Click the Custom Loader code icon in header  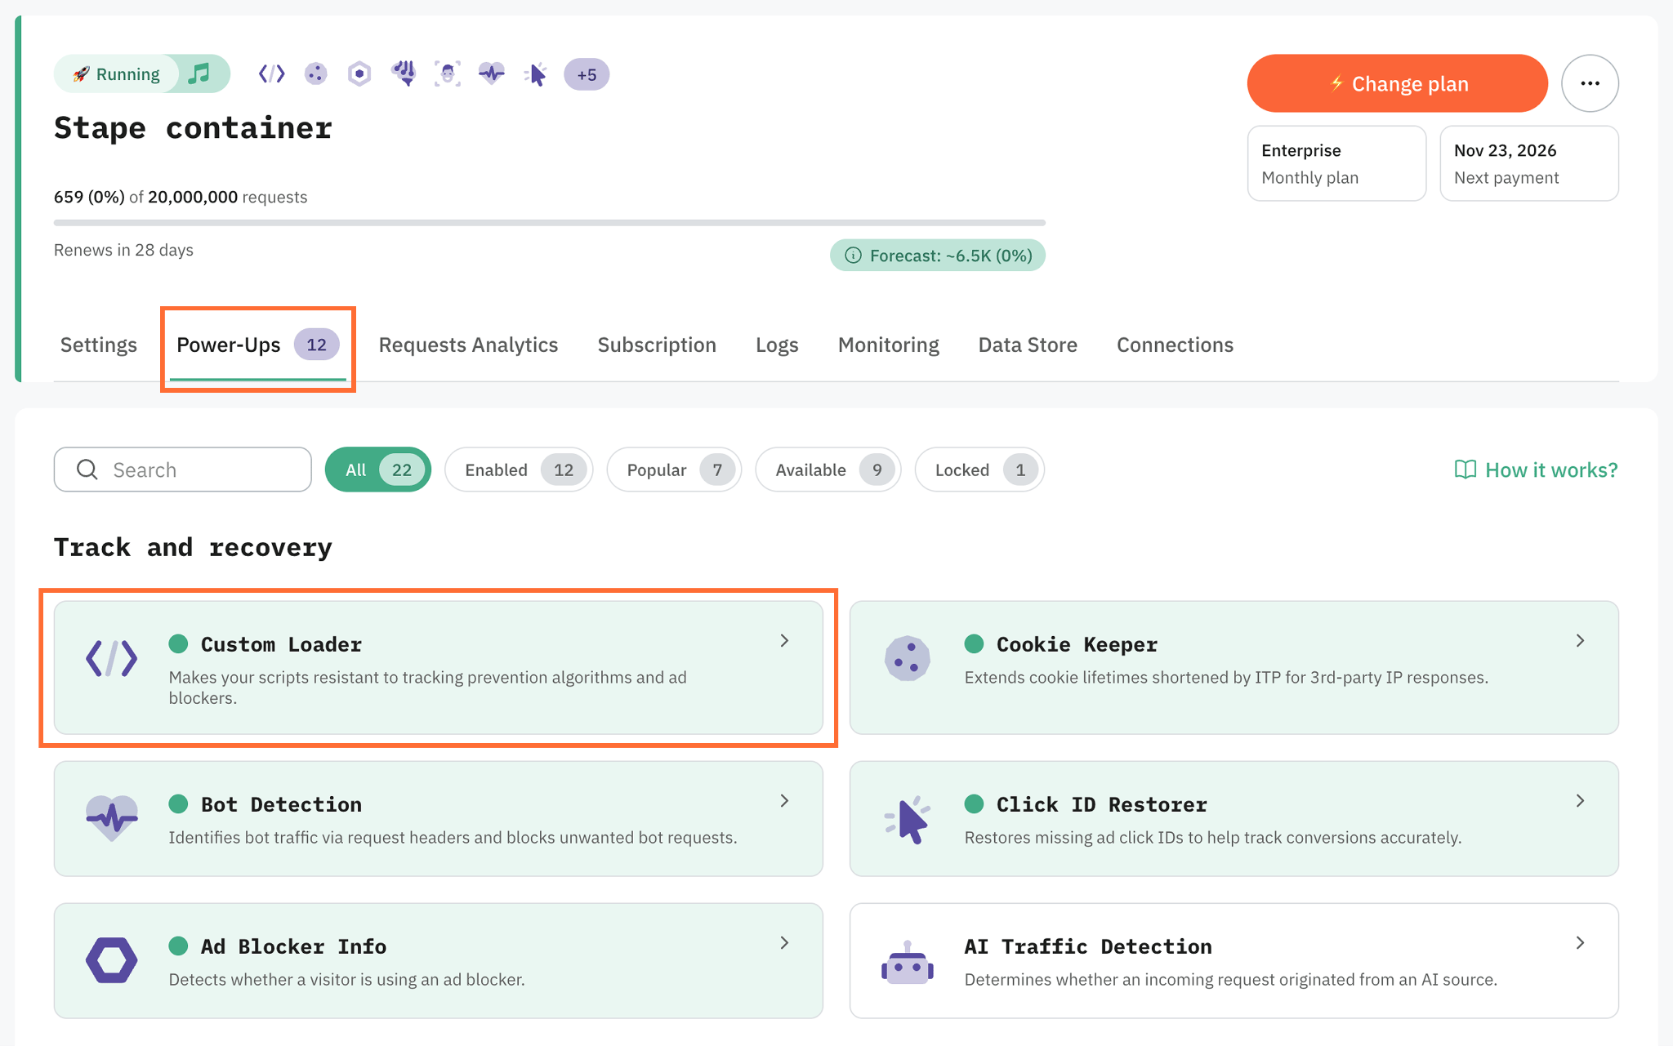(x=271, y=74)
